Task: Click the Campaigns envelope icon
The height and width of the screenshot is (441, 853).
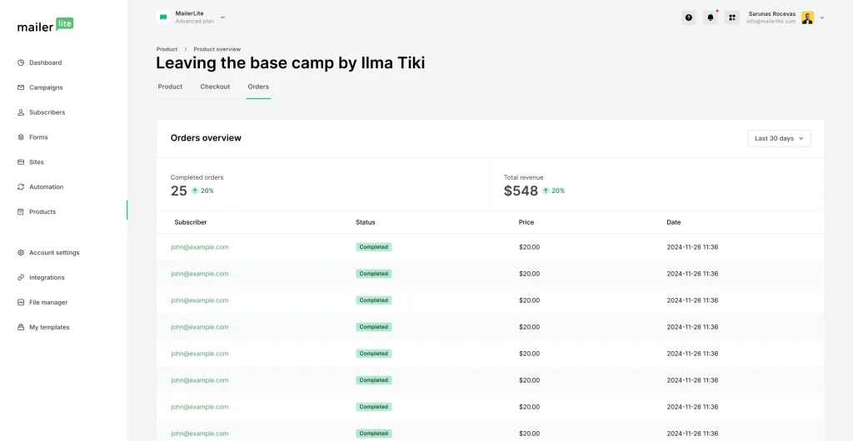Action: (x=21, y=87)
